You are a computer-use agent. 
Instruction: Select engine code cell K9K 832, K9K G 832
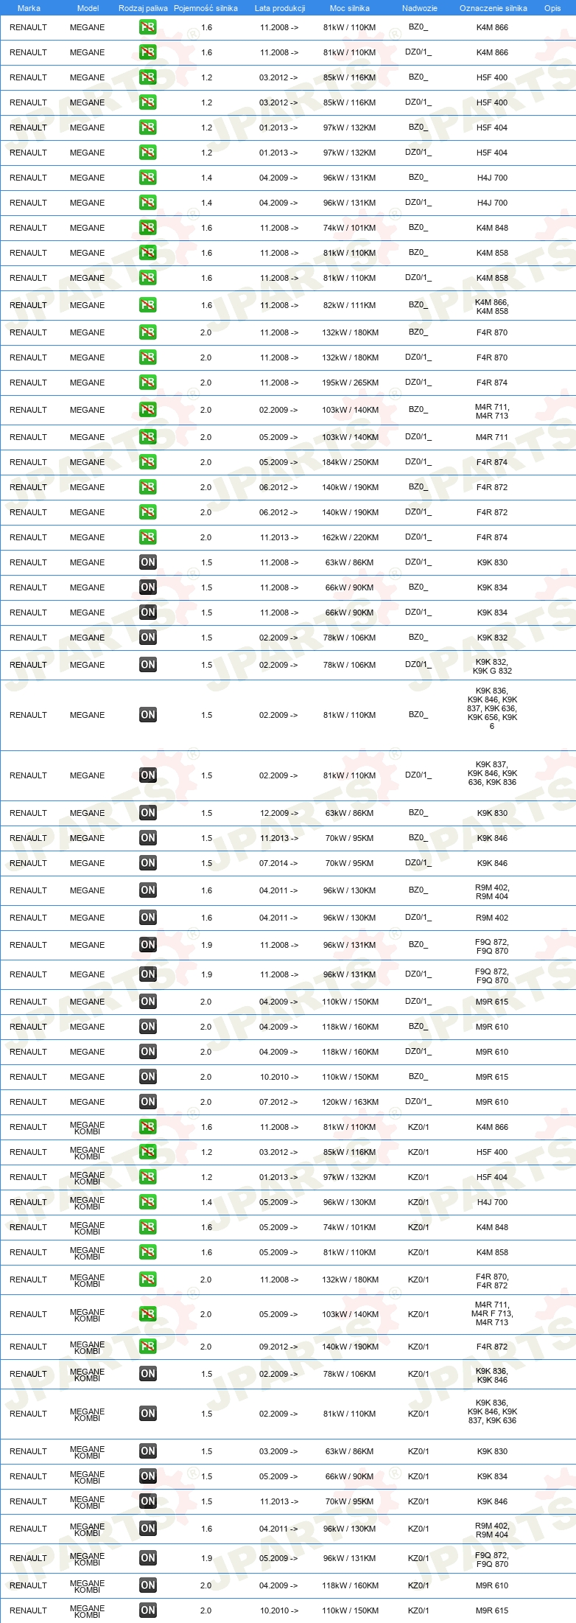[492, 666]
